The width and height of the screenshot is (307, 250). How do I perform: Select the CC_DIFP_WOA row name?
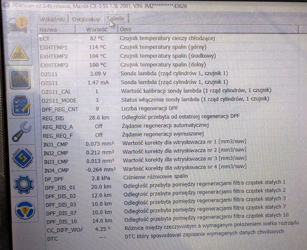tap(65, 230)
